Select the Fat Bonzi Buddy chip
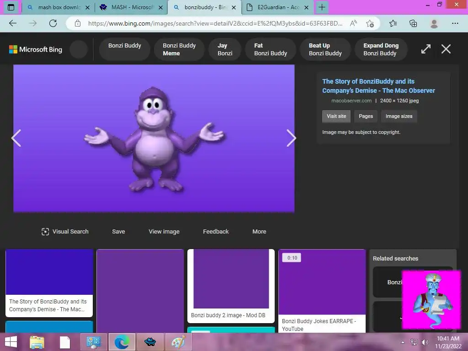This screenshot has height=351, width=468. tap(271, 49)
